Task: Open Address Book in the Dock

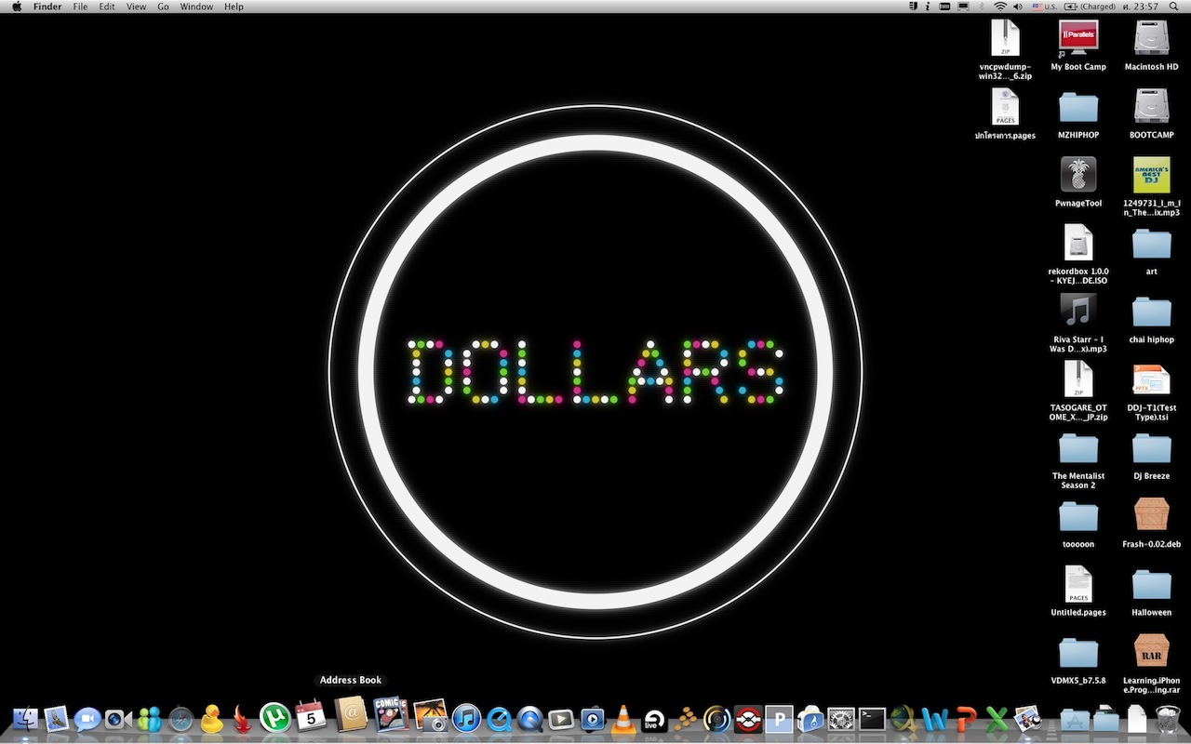Action: [x=351, y=714]
